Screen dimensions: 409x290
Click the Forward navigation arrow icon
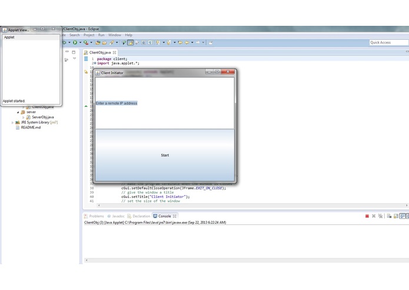(x=198, y=42)
